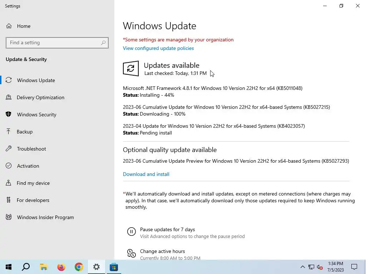The height and width of the screenshot is (274, 366).
Task: Click the KB5011048 .NET Framework update title
Action: (x=213, y=88)
